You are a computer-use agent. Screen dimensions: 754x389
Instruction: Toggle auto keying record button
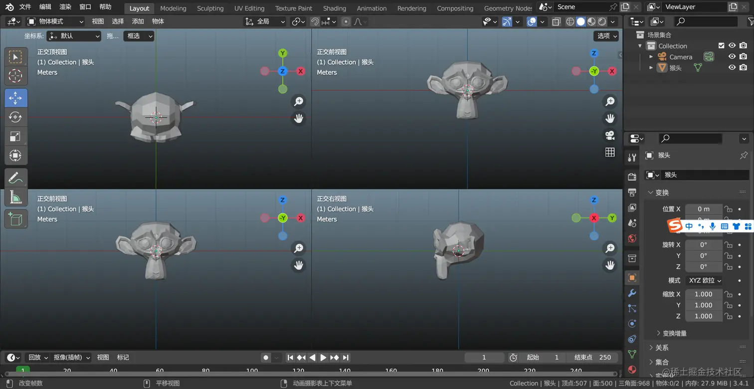coord(266,358)
